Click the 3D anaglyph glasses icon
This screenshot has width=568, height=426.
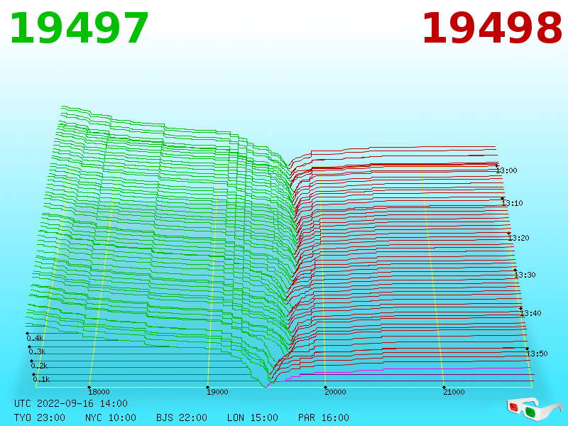[x=535, y=408]
